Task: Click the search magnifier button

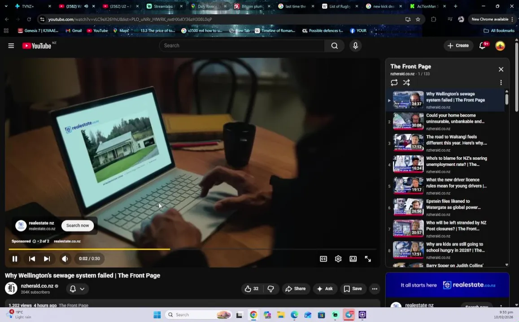Action: [x=334, y=46]
